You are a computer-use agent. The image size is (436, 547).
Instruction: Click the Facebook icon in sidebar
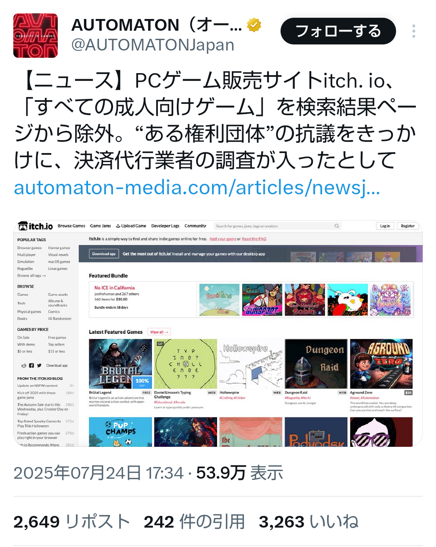(x=31, y=365)
